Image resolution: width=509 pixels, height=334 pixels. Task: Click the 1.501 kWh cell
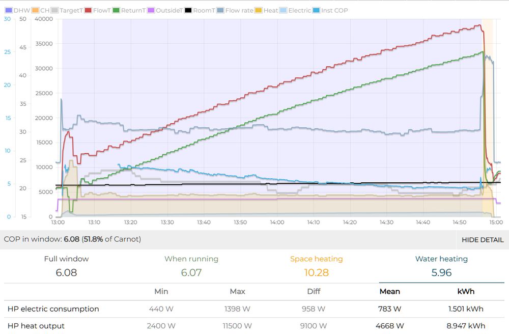[x=466, y=309]
